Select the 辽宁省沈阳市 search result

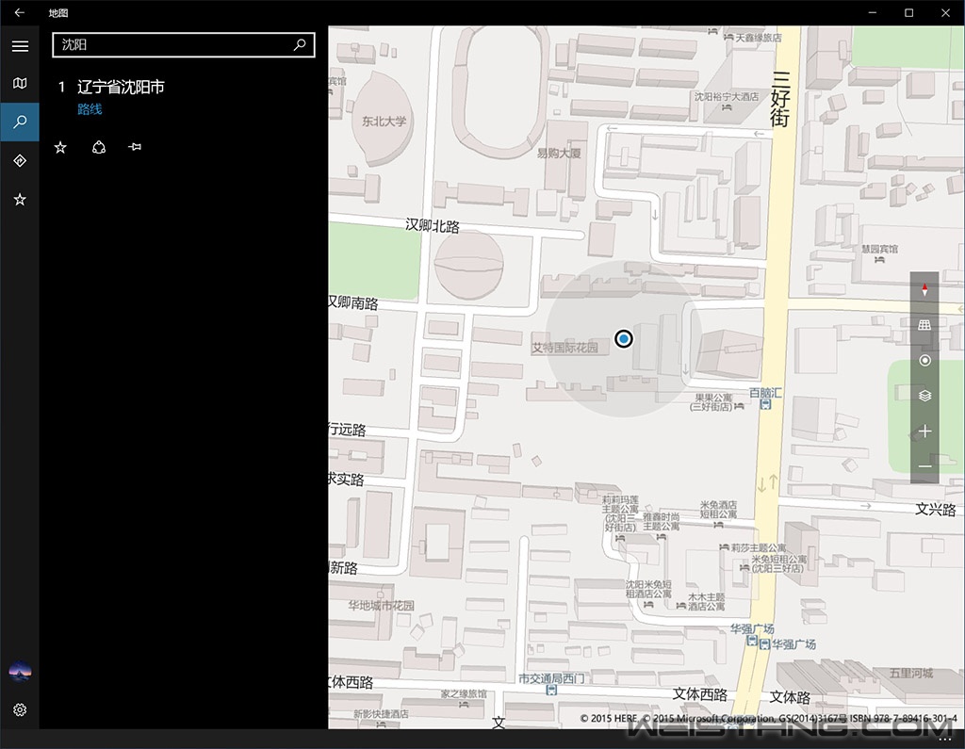(121, 87)
